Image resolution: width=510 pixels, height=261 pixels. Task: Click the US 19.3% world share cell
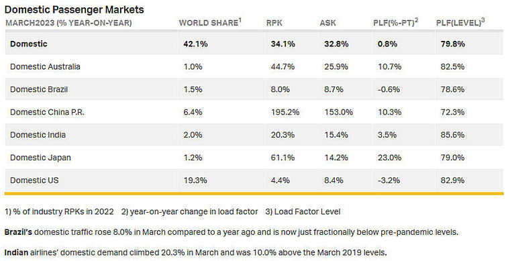195,180
